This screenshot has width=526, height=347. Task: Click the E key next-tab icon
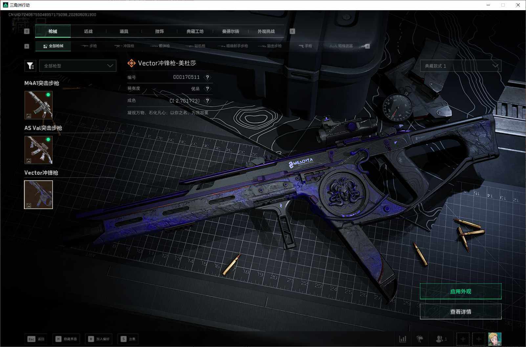click(292, 31)
